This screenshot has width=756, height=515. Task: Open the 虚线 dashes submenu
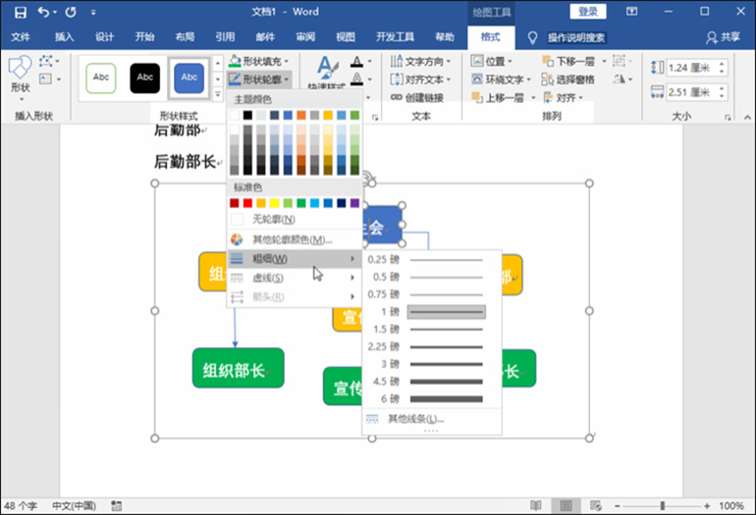coord(295,278)
